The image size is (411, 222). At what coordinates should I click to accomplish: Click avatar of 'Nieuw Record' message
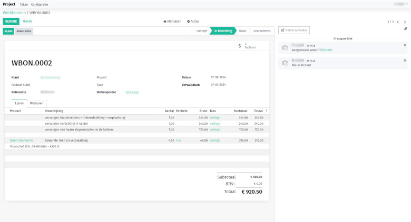285,63
